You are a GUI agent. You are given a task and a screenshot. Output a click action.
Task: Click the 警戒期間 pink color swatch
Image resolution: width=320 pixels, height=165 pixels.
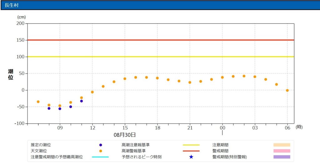(282, 151)
